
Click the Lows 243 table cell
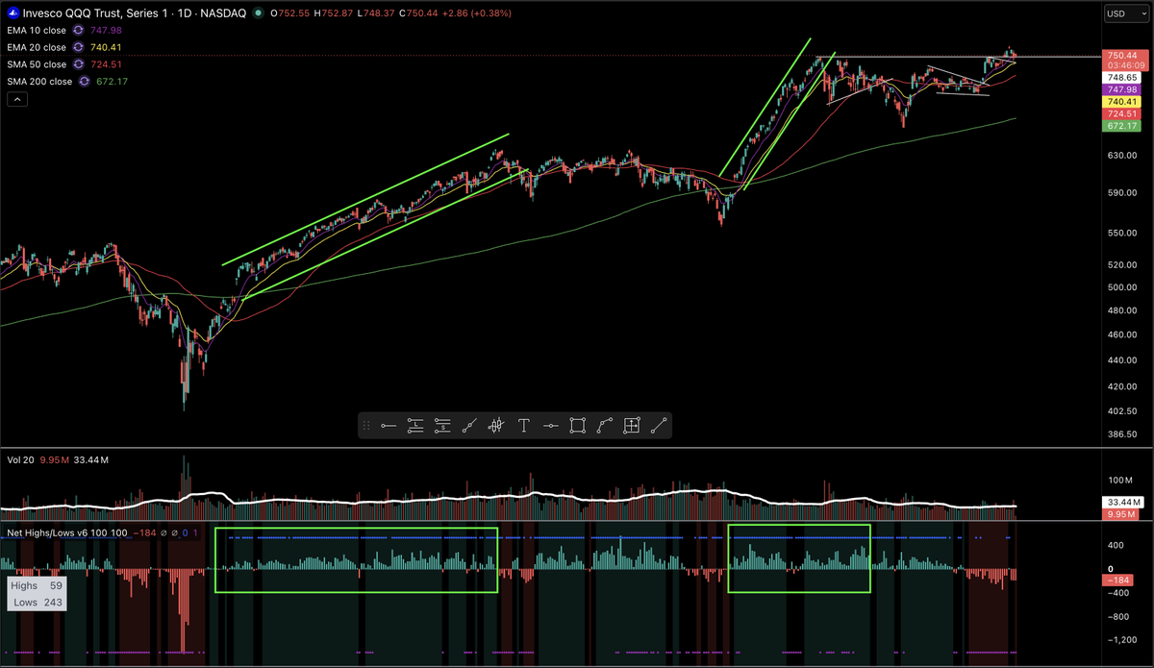(38, 603)
